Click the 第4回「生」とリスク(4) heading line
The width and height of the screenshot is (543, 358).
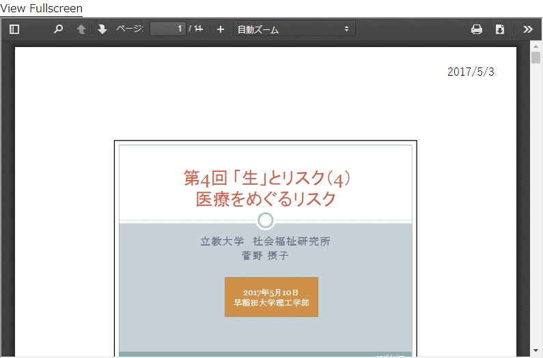pyautogui.click(x=266, y=178)
